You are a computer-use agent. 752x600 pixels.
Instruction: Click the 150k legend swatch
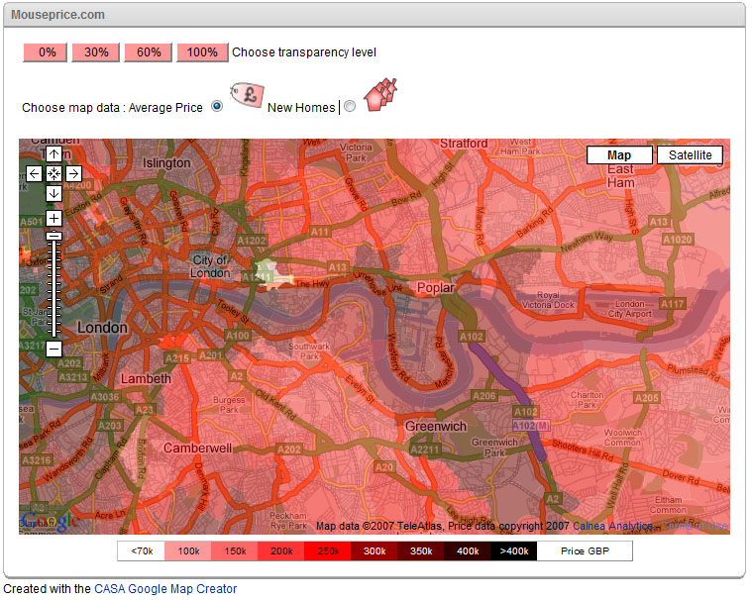[x=235, y=551]
